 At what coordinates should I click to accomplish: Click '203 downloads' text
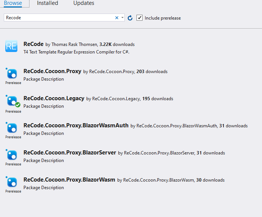point(152,72)
